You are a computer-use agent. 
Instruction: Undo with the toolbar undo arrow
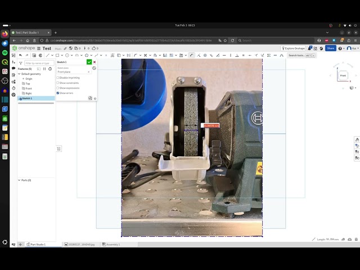click(x=21, y=55)
